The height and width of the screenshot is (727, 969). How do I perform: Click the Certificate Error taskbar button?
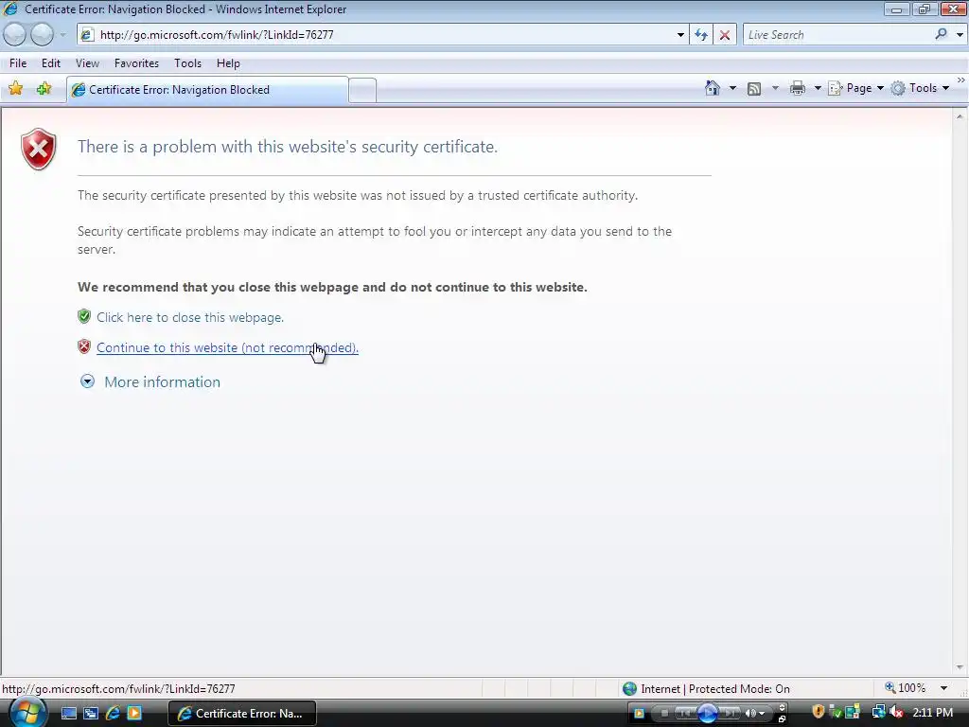tap(242, 714)
